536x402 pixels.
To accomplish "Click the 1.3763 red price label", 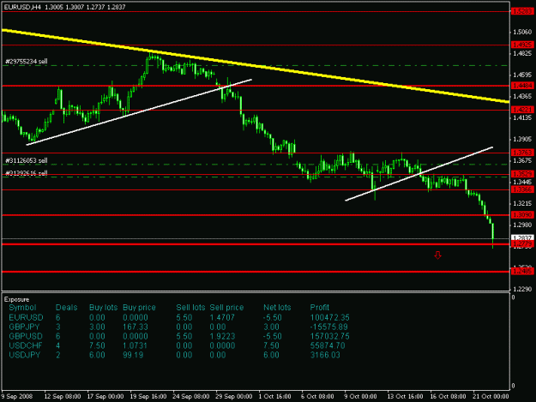I will [522, 153].
